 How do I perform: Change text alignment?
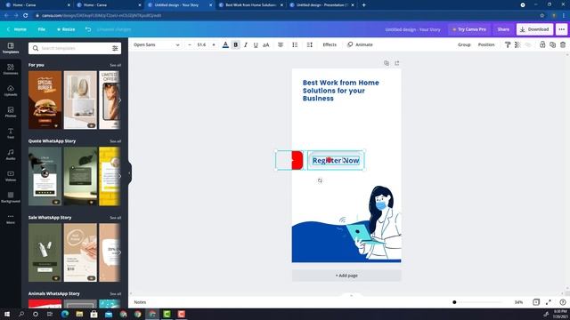(281, 44)
